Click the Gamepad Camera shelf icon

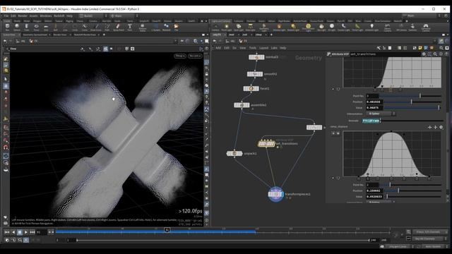425,28
